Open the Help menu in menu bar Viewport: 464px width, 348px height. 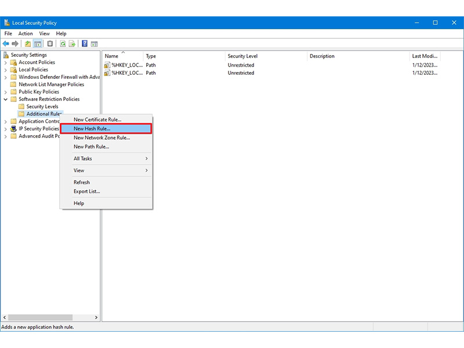tap(61, 34)
